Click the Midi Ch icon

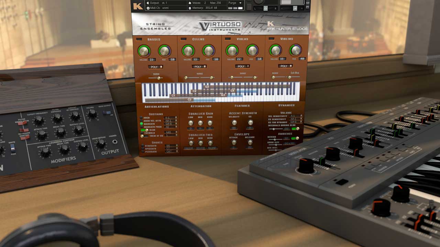(148, 8)
